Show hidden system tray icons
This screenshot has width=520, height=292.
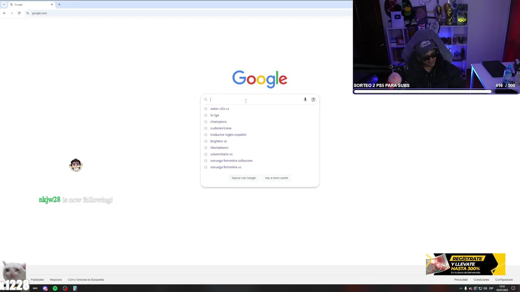point(461,288)
